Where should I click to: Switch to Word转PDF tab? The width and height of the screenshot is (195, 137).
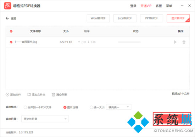[x=98, y=18]
